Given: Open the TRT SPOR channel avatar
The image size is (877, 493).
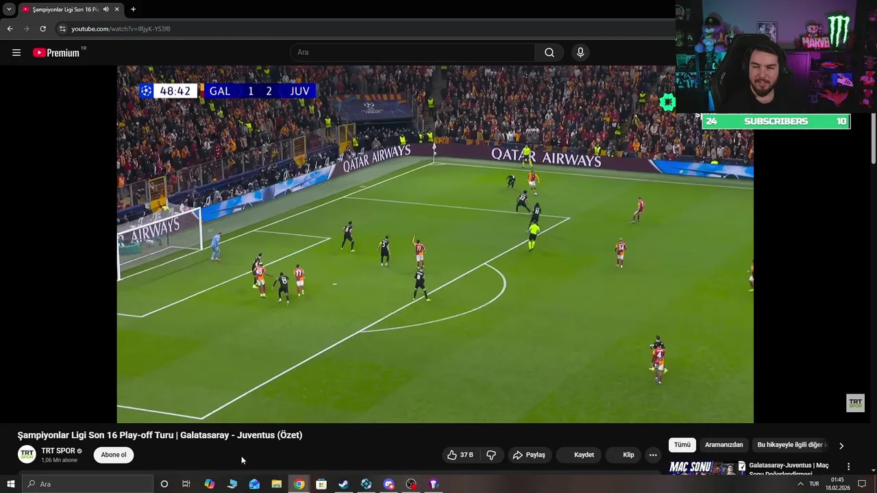Looking at the screenshot, I should [27, 455].
